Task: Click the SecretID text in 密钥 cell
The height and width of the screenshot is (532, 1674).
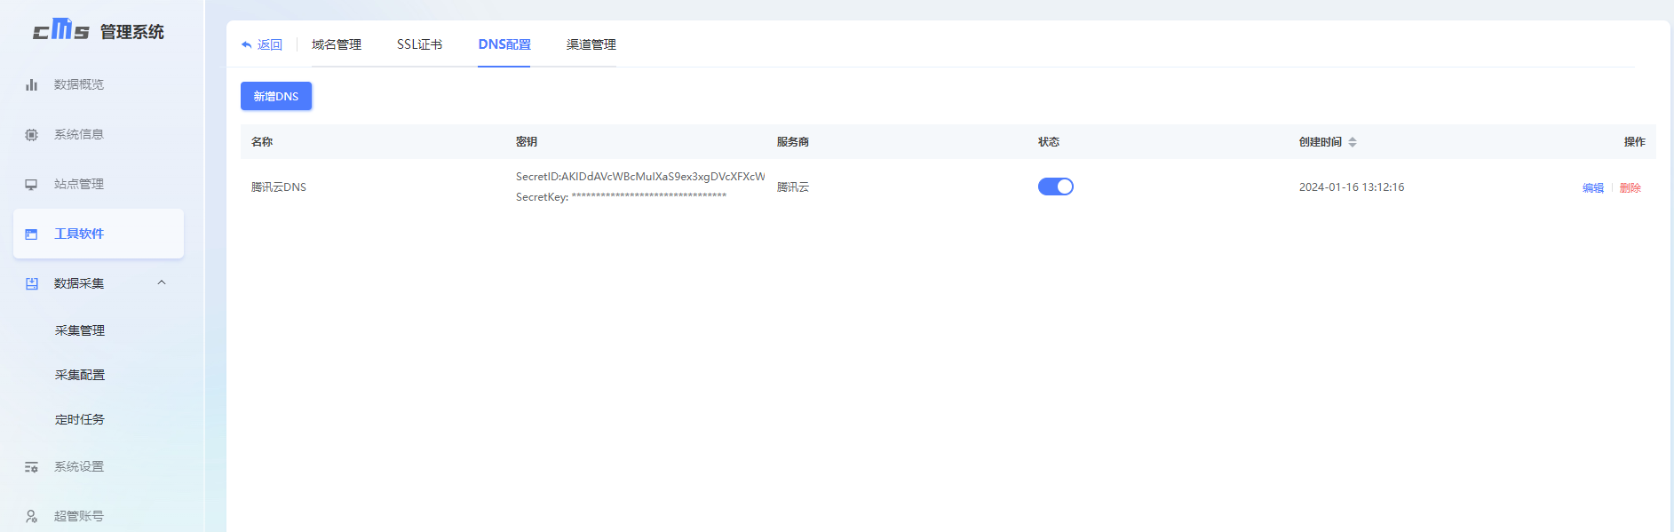Action: (640, 177)
